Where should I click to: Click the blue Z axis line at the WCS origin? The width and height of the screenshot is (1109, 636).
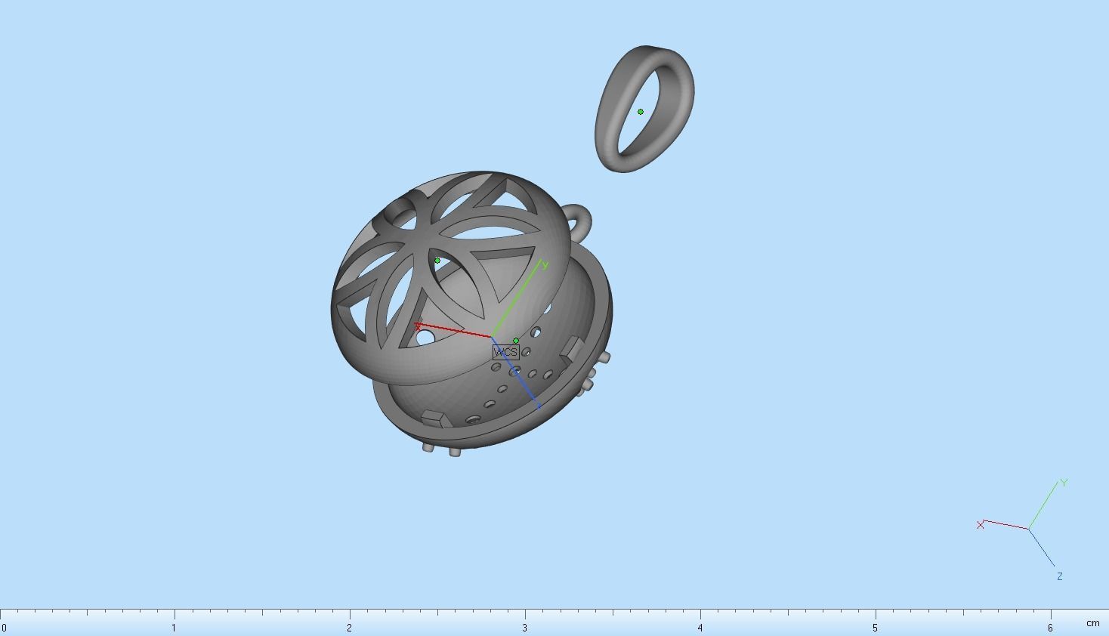tap(516, 372)
